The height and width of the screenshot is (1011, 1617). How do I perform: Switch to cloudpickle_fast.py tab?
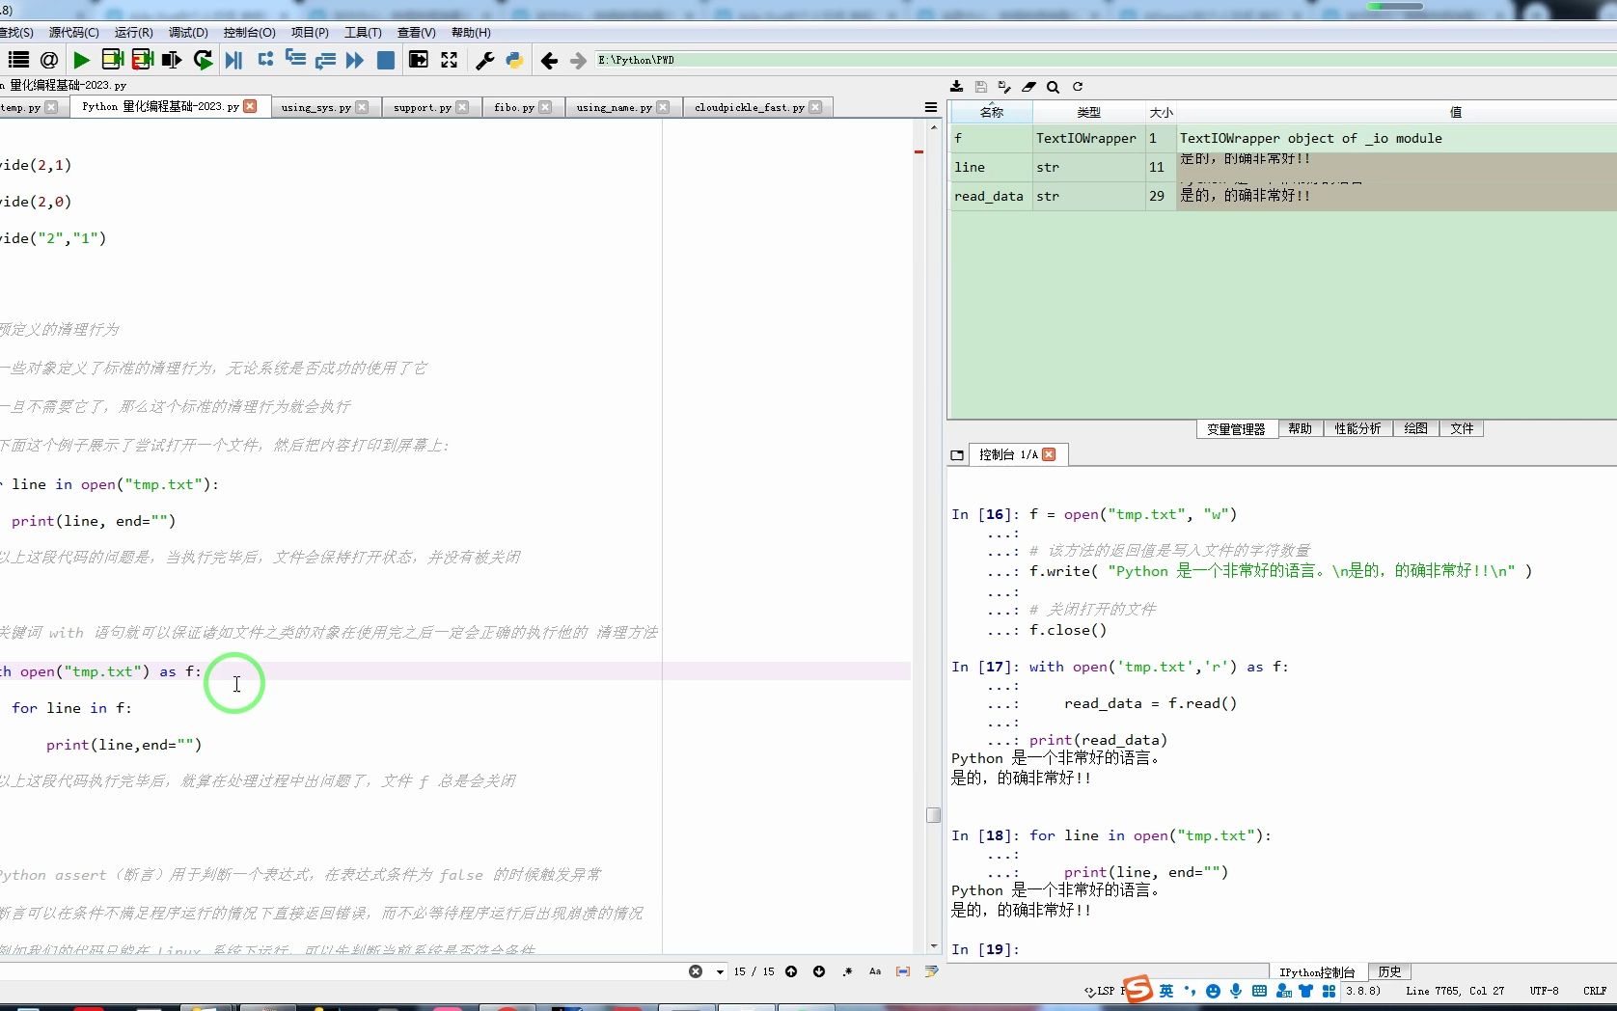pos(750,107)
